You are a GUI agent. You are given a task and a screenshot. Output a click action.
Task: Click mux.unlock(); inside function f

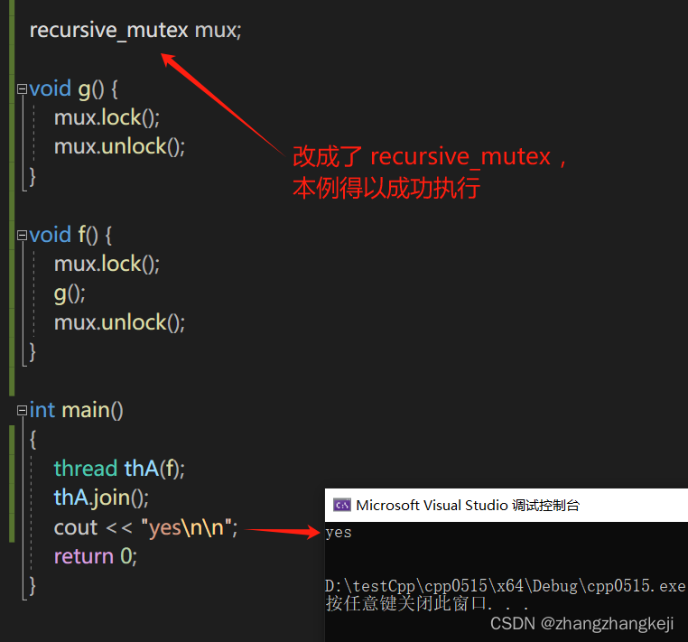pos(119,322)
